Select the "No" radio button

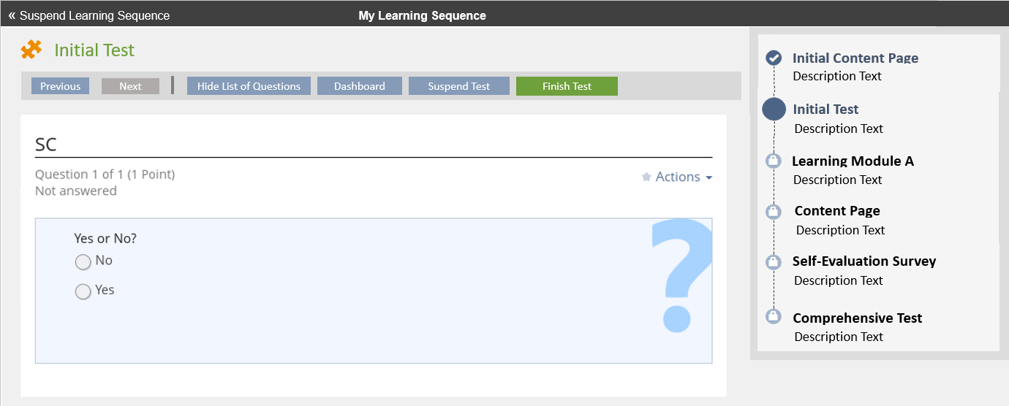(x=83, y=261)
